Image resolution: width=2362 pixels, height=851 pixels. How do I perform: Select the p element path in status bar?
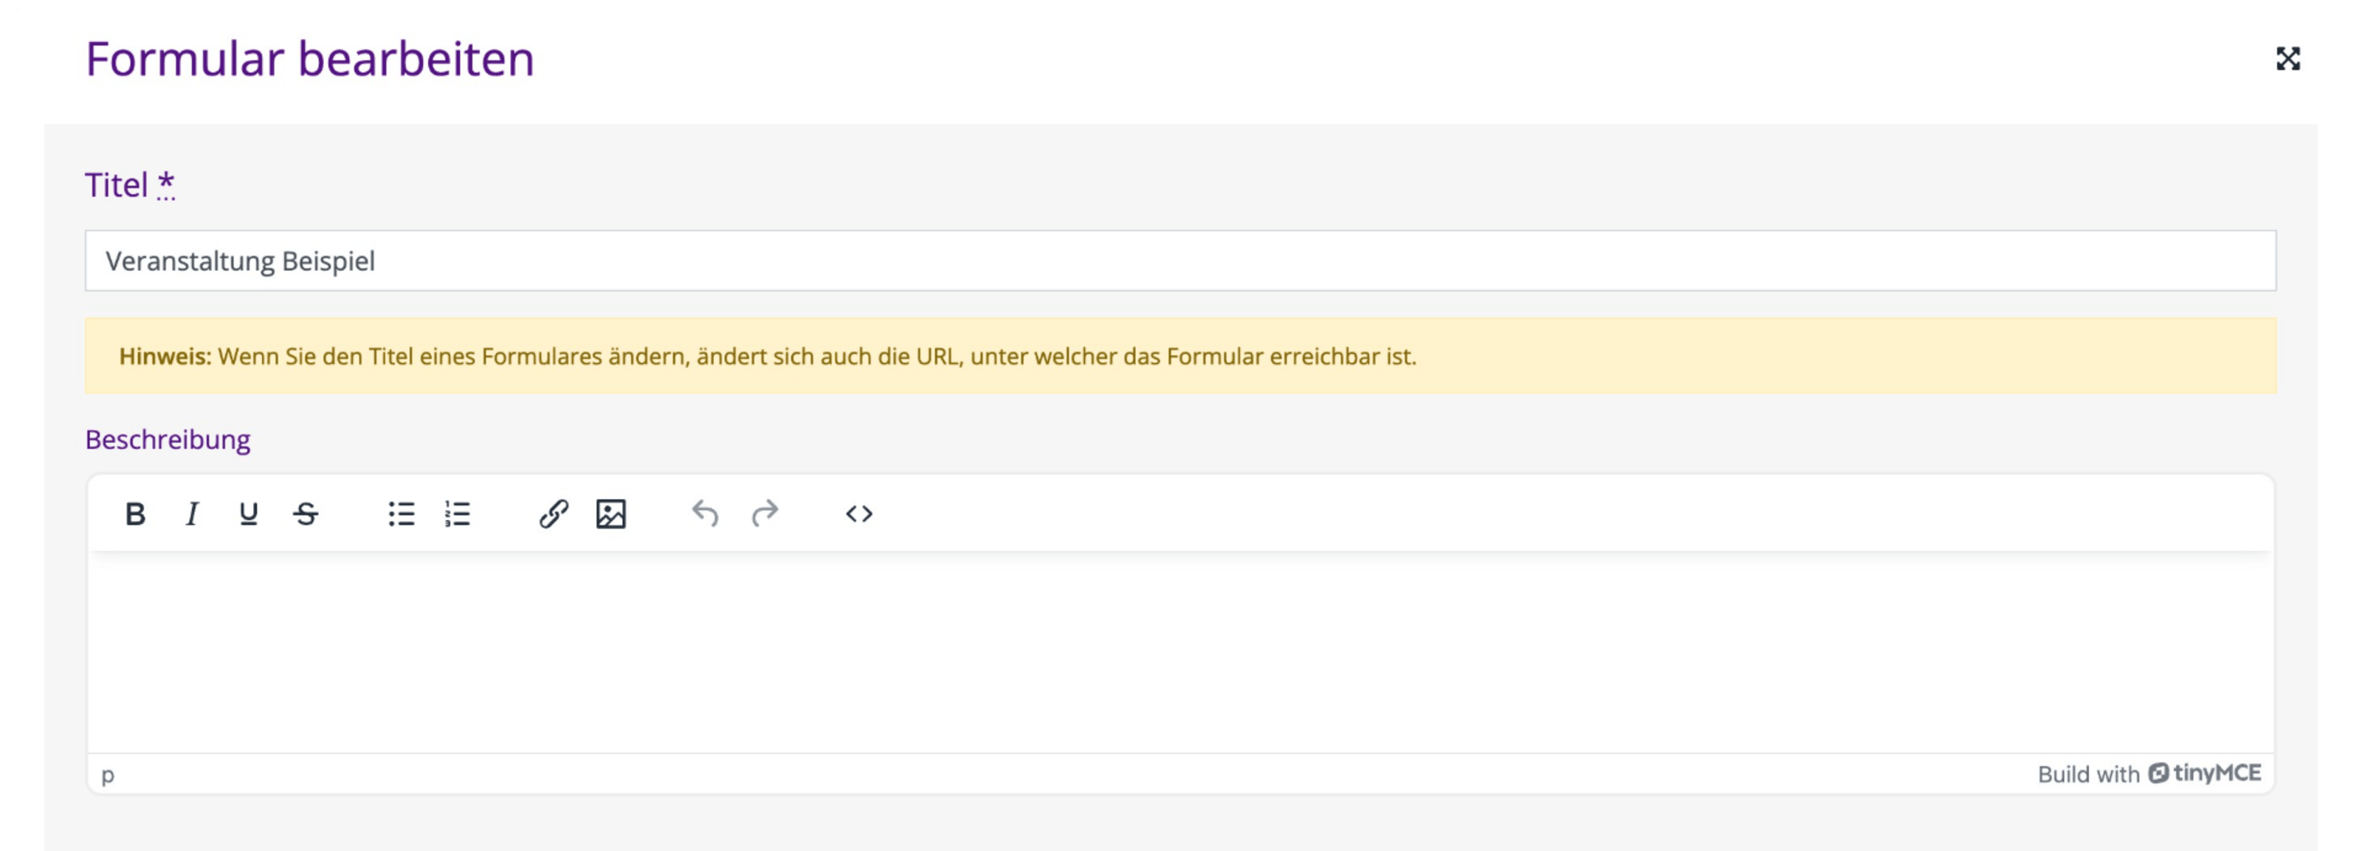coord(109,775)
